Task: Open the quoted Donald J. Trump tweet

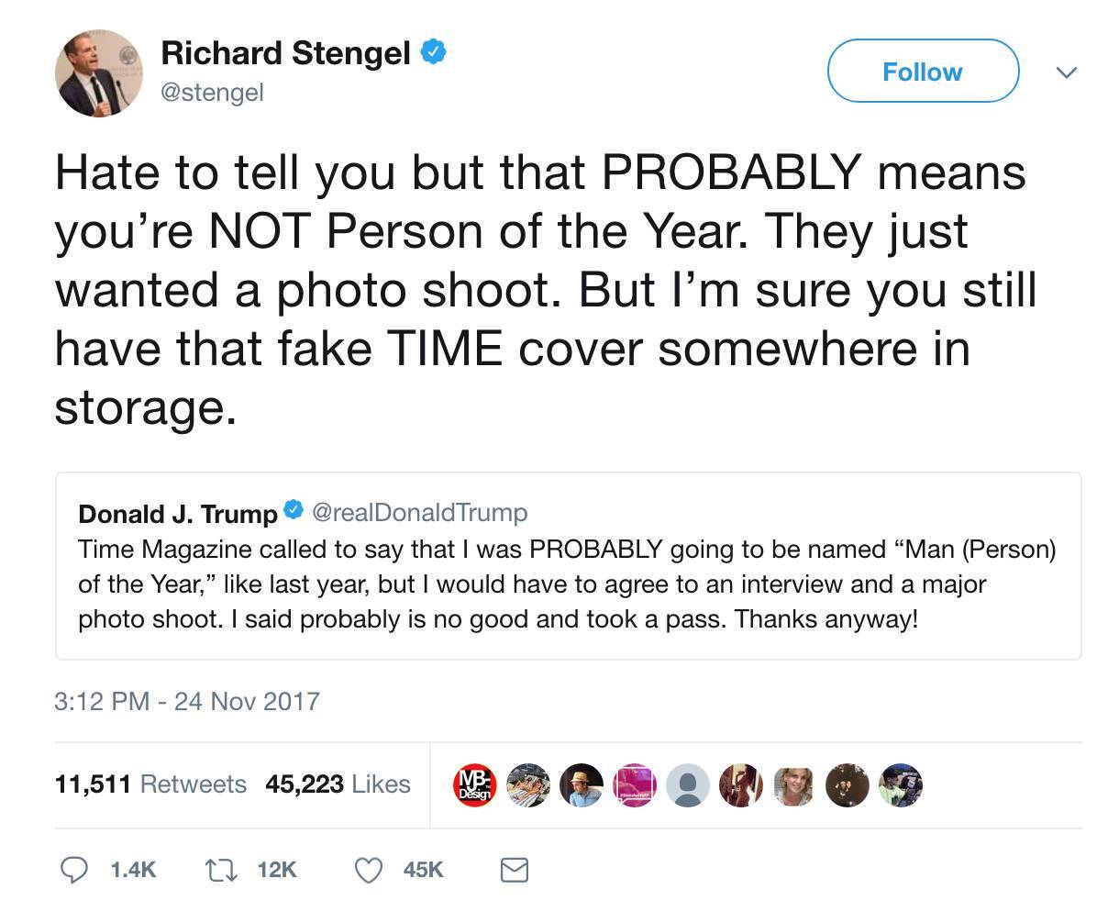Action: 568,584
